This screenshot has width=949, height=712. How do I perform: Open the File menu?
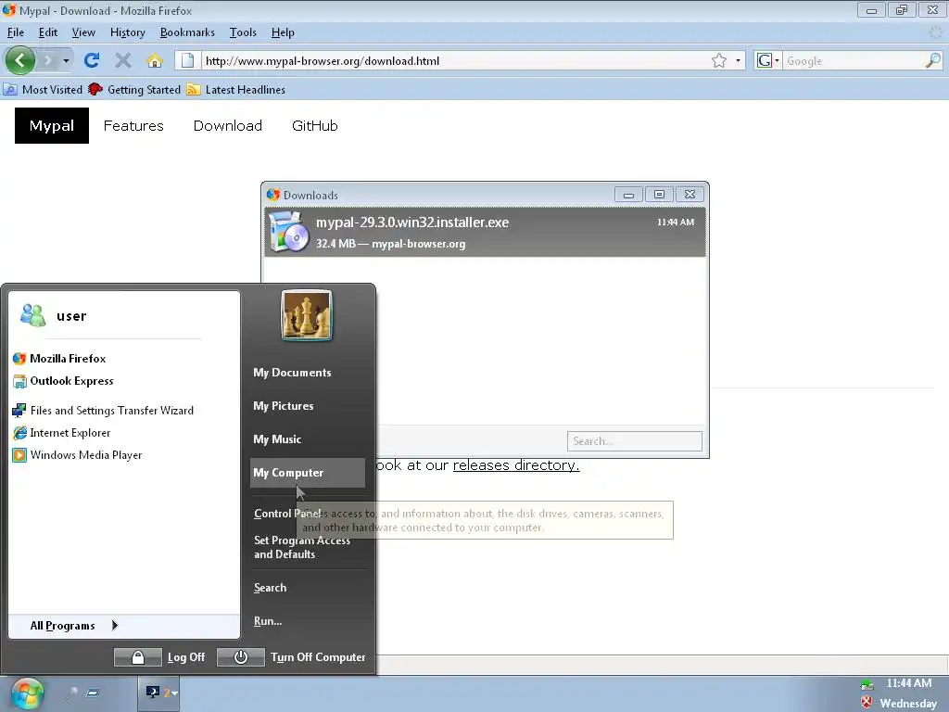pyautogui.click(x=15, y=32)
